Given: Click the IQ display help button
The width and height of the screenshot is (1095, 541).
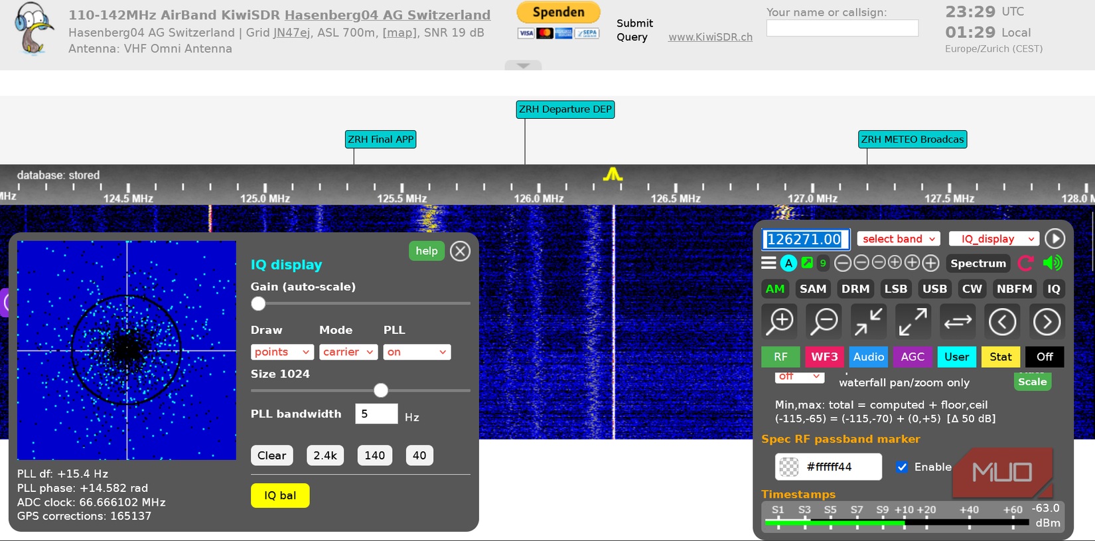Looking at the screenshot, I should point(427,250).
